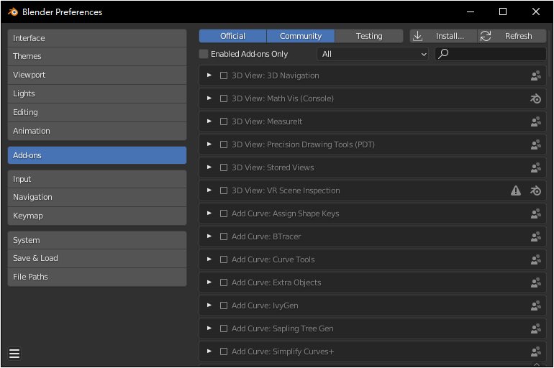The width and height of the screenshot is (554, 368).
Task: Go to the Save & Load section
Action: [x=97, y=259]
